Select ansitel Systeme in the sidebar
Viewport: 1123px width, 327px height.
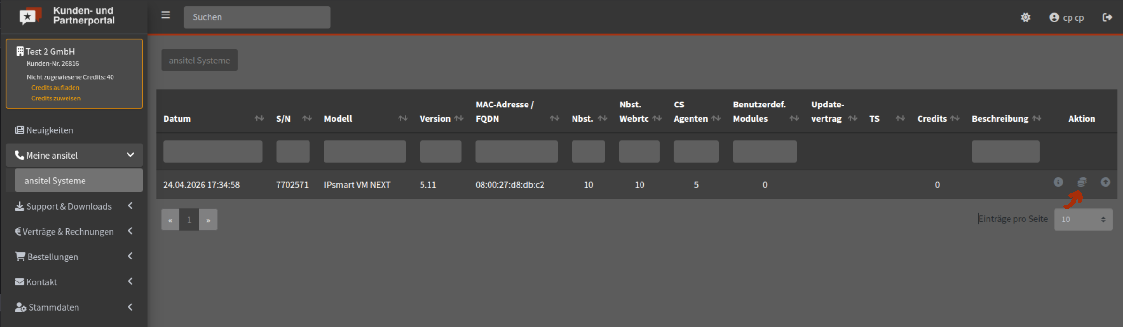point(79,181)
